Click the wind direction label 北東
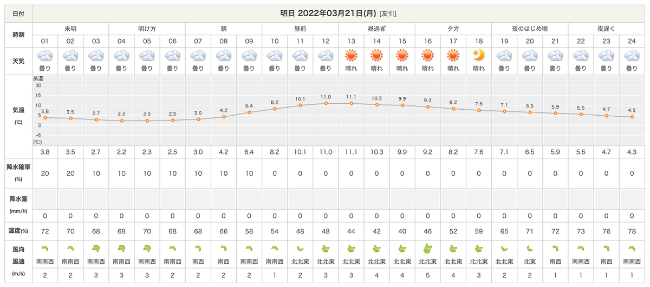The width and height of the screenshot is (650, 287). pyautogui.click(x=530, y=262)
